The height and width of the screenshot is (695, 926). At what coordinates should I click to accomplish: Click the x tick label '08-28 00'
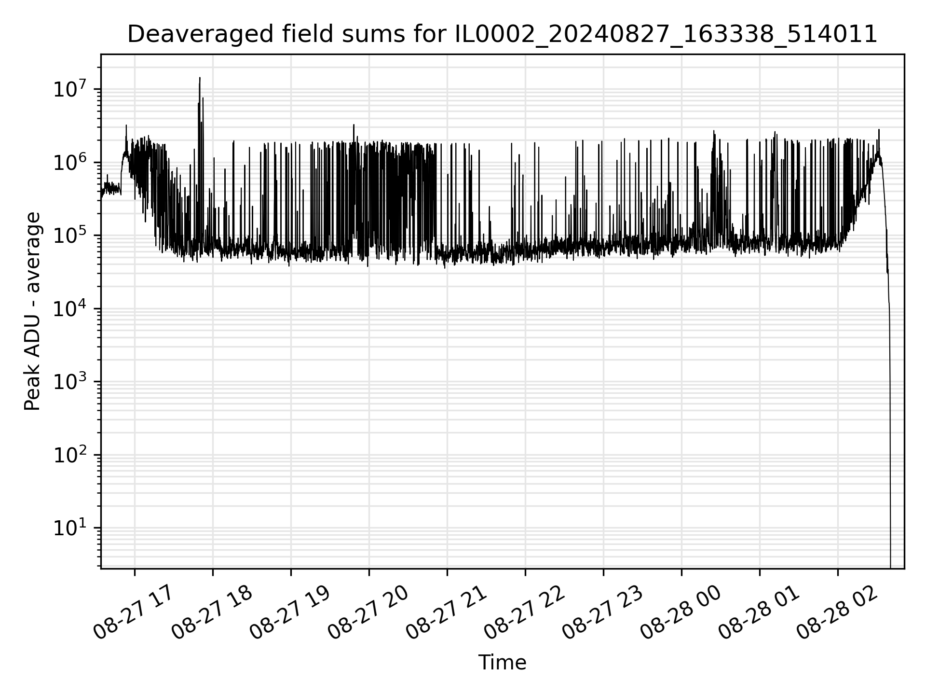680,613
